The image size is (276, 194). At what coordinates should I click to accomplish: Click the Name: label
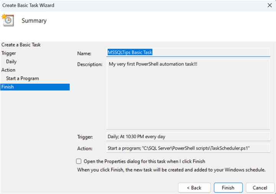[x=84, y=54]
